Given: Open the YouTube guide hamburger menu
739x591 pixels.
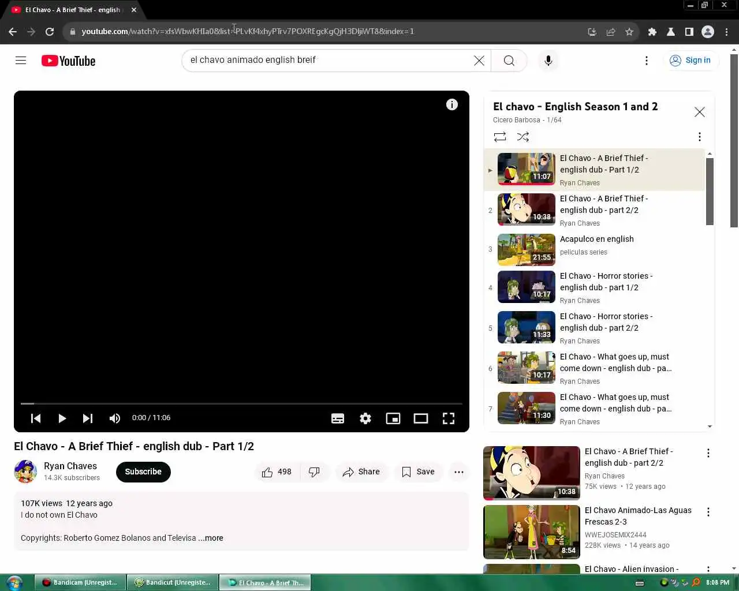Looking at the screenshot, I should [21, 61].
